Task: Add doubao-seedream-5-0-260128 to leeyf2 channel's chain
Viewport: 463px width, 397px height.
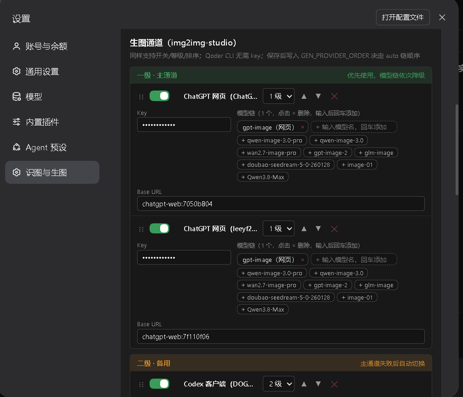Action: pos(286,297)
